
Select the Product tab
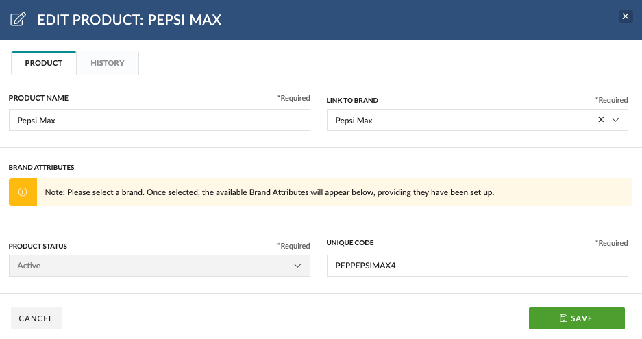click(44, 63)
